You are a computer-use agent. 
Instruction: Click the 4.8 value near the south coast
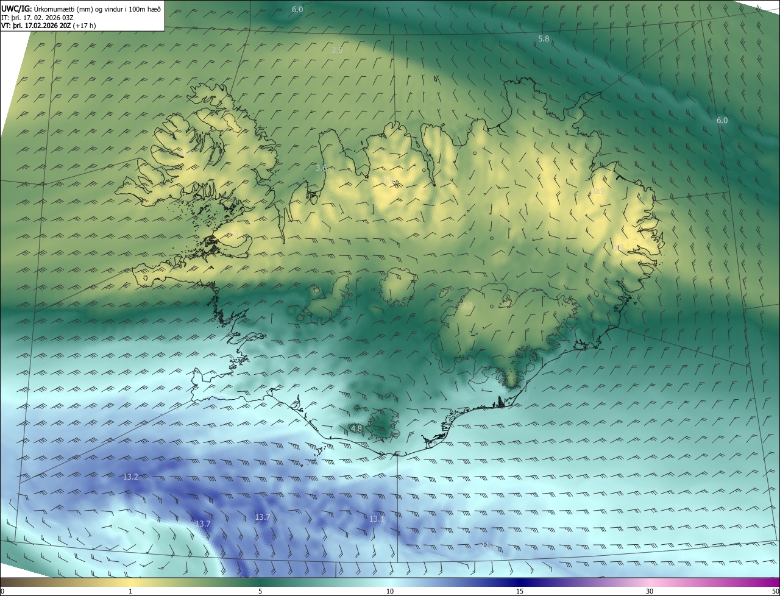[356, 428]
